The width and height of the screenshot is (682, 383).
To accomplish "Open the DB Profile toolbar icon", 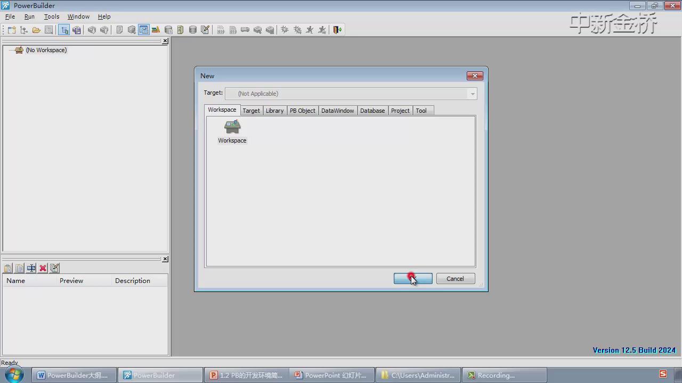I will coord(168,30).
